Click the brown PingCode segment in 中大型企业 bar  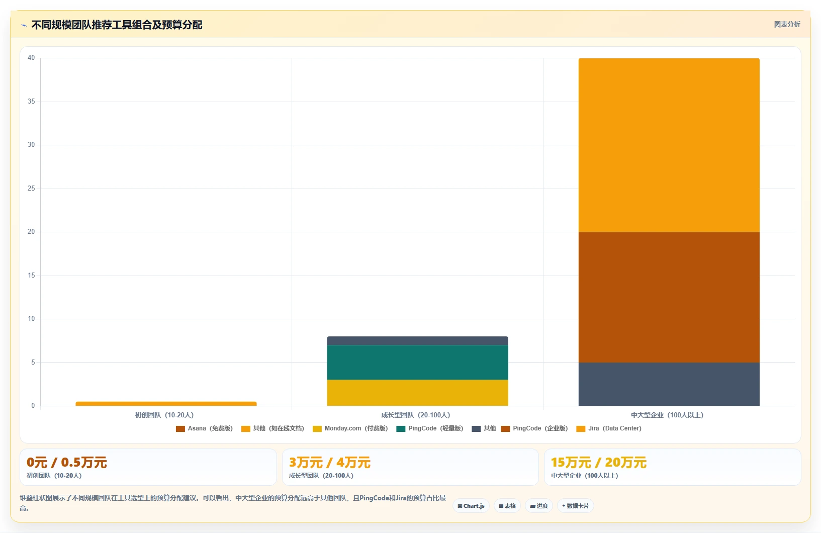669,297
